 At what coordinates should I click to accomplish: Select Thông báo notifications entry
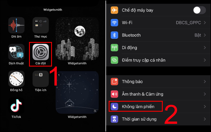pyautogui.click(x=159, y=82)
